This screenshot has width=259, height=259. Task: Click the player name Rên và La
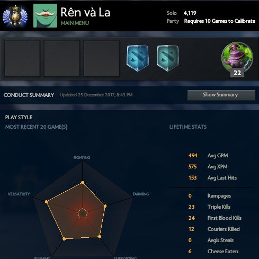coord(85,12)
